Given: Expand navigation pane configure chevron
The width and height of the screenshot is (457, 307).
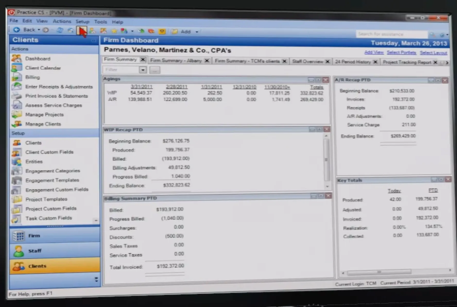Looking at the screenshot, I should (x=96, y=279).
